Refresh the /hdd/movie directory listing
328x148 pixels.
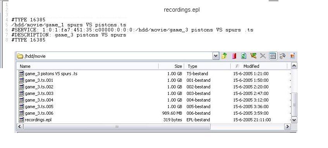(x=243, y=56)
